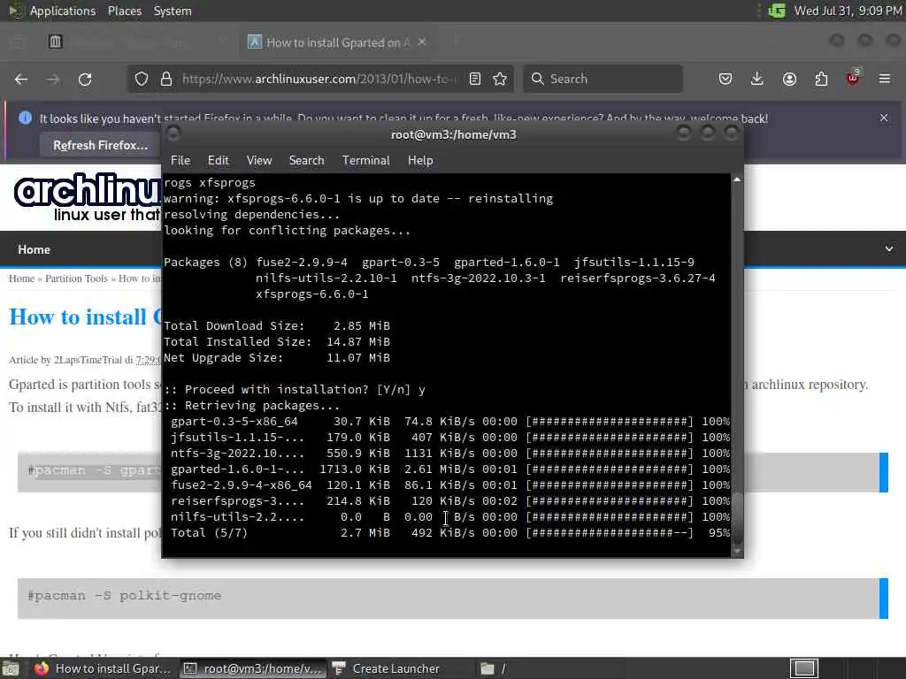Select the How to install Gparted tab
The width and height of the screenshot is (906, 679).
(x=338, y=42)
